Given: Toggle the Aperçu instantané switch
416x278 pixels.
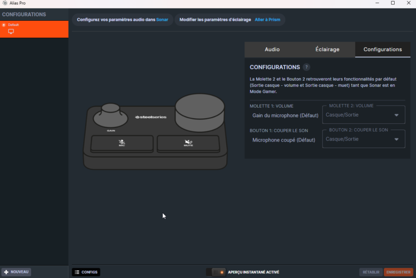Looking at the screenshot, I should [216, 272].
